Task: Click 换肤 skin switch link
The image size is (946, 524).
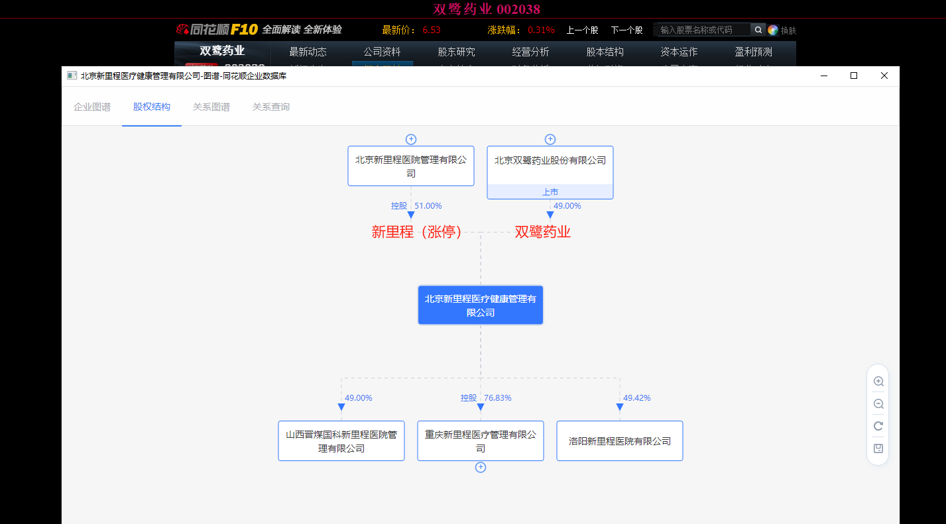Action: [x=788, y=30]
